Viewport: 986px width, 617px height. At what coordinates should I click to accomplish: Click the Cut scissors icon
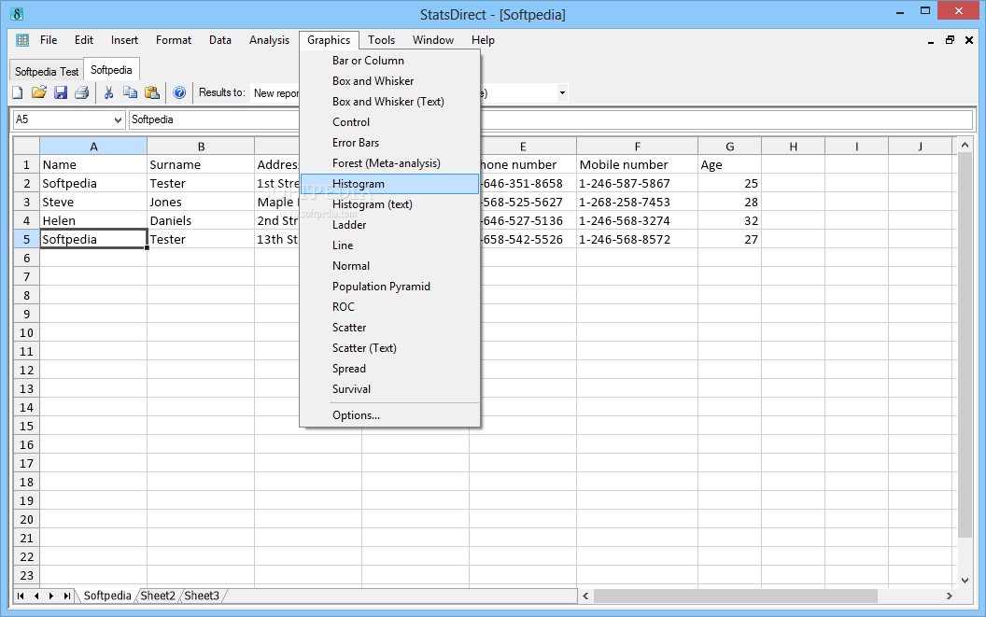coord(109,93)
